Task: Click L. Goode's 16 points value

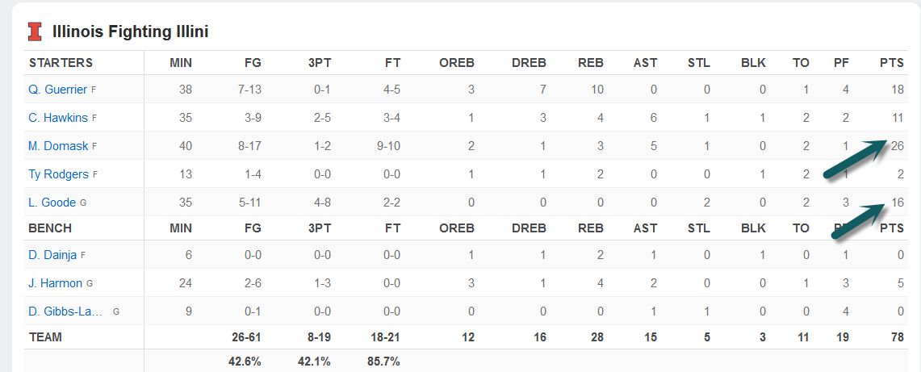Action: click(x=898, y=203)
